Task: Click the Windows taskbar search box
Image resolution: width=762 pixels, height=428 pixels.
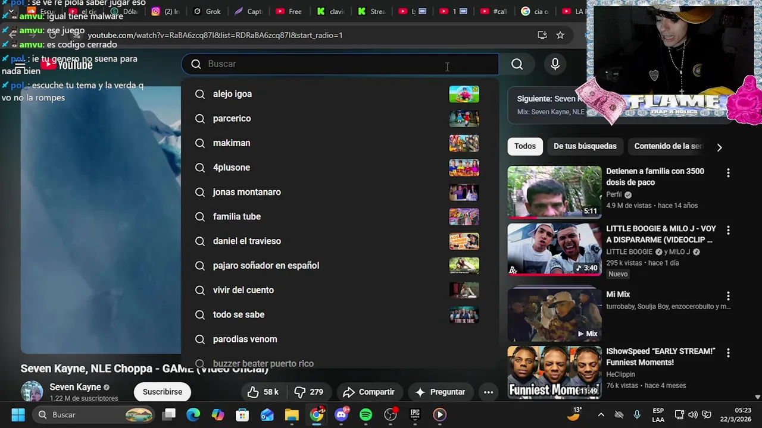Action: point(94,414)
